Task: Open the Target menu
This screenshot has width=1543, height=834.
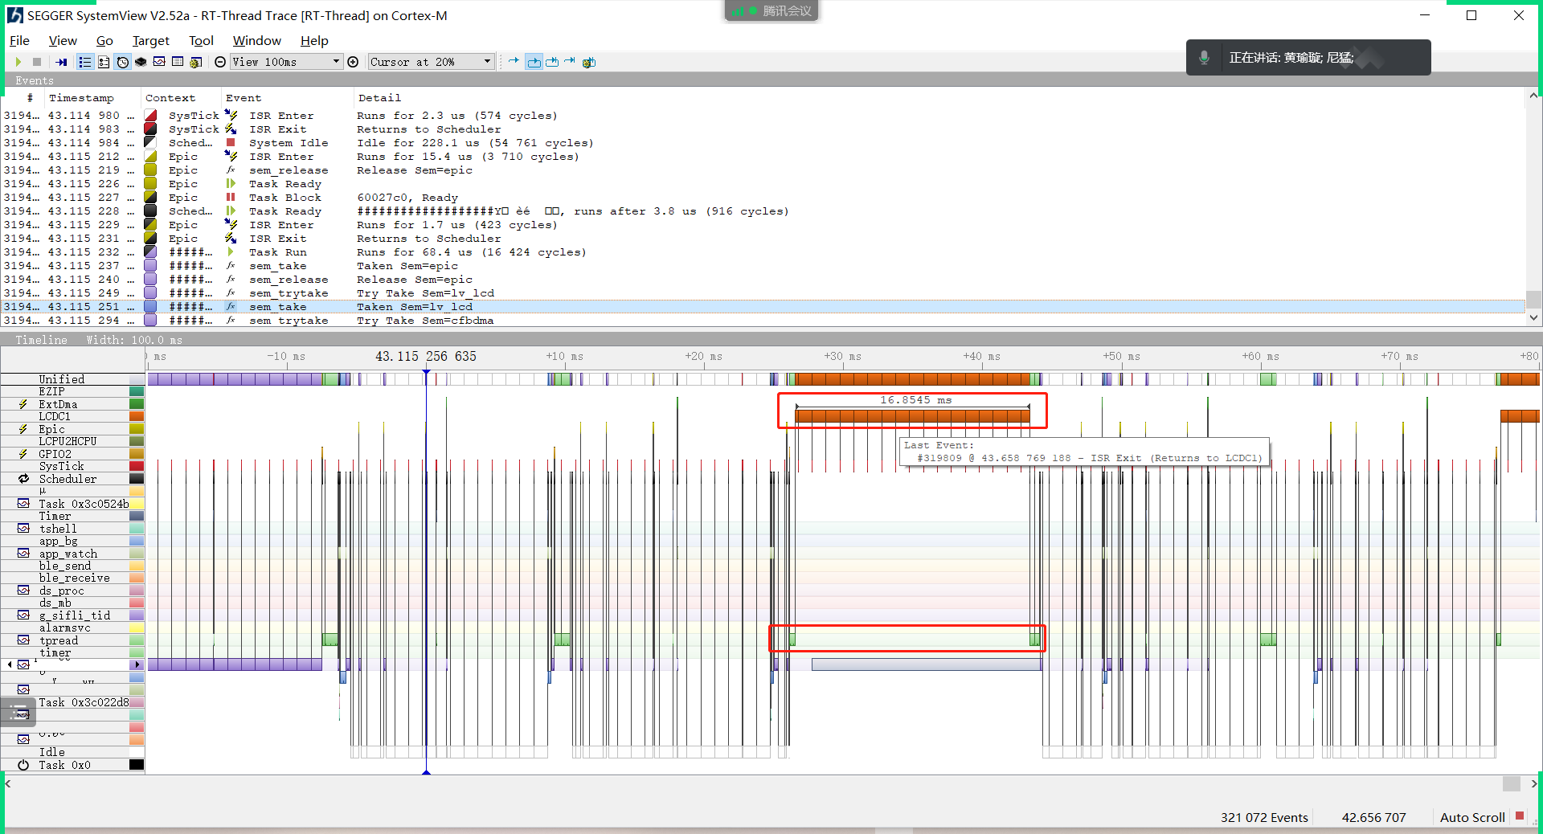Action: (x=150, y=41)
